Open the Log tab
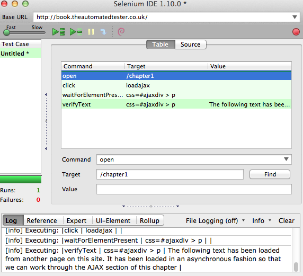The width and height of the screenshot is (303, 276). coord(13,220)
